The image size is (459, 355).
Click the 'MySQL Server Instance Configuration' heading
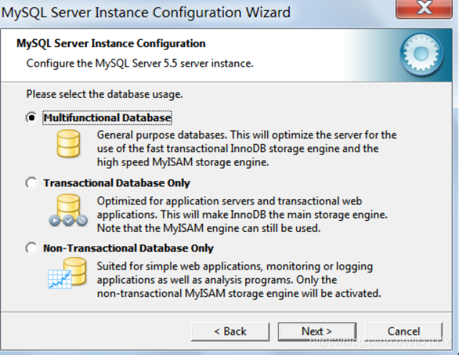111,43
